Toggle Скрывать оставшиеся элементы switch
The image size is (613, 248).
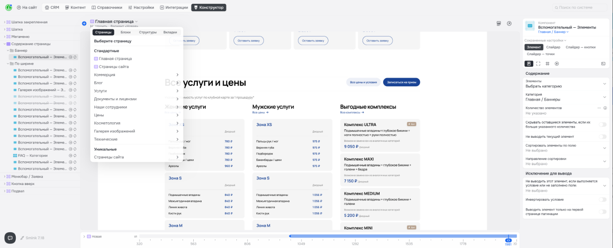[602, 124]
